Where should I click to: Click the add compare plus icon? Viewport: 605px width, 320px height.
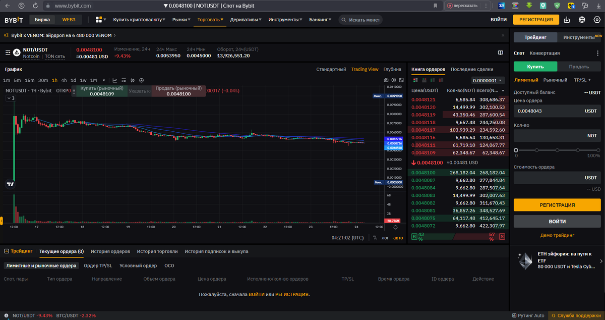click(x=141, y=80)
